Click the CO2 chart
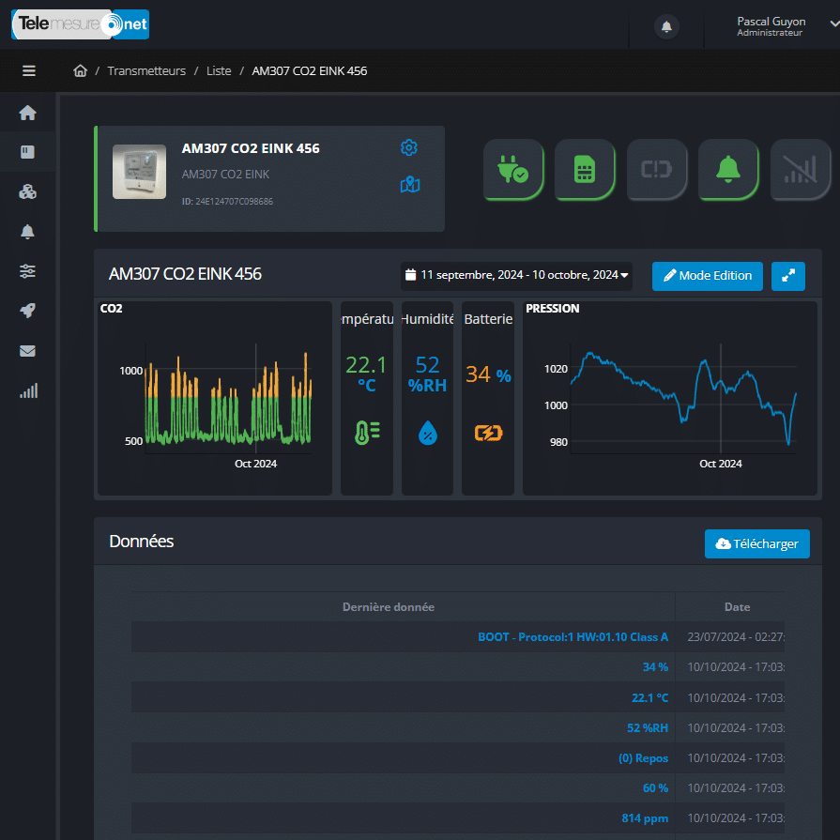840x840 pixels. click(x=215, y=398)
